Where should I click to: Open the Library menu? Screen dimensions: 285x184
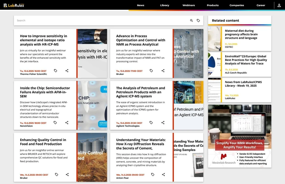(165, 5)
